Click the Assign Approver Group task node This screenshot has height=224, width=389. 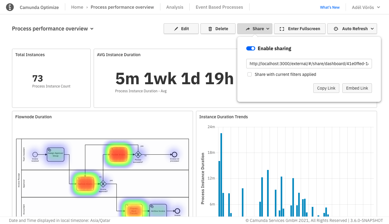(x=55, y=154)
